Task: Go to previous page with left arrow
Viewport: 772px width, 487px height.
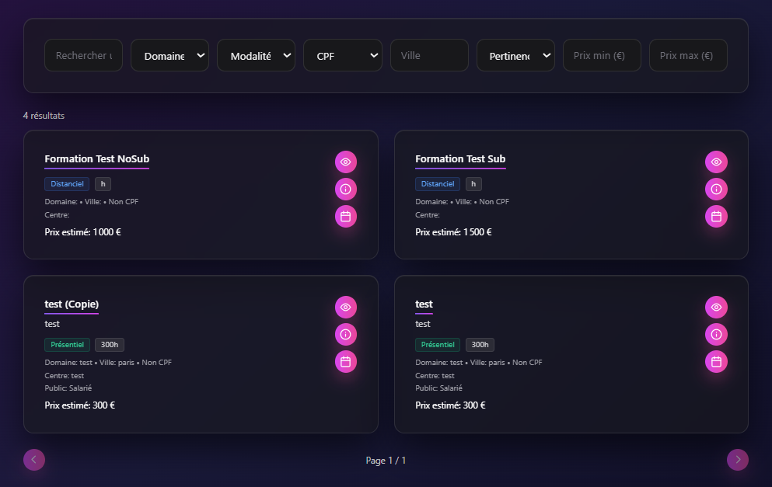Action: pyautogui.click(x=34, y=460)
